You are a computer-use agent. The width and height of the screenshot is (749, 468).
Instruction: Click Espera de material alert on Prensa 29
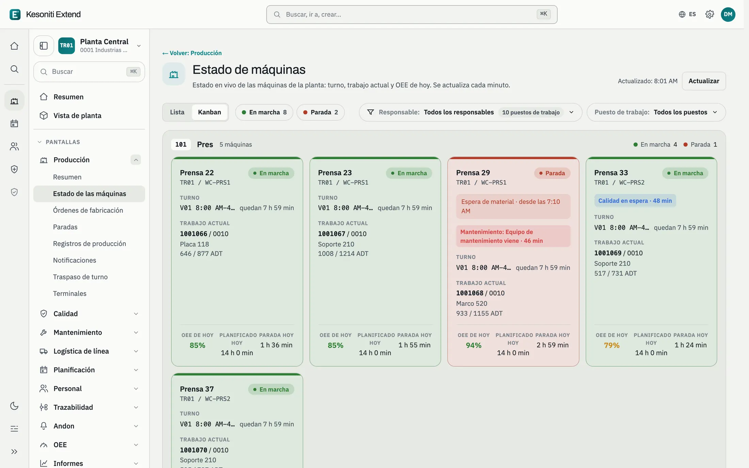click(x=513, y=206)
